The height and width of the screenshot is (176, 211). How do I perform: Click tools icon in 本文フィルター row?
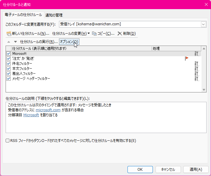pyautogui.click(x=197, y=69)
